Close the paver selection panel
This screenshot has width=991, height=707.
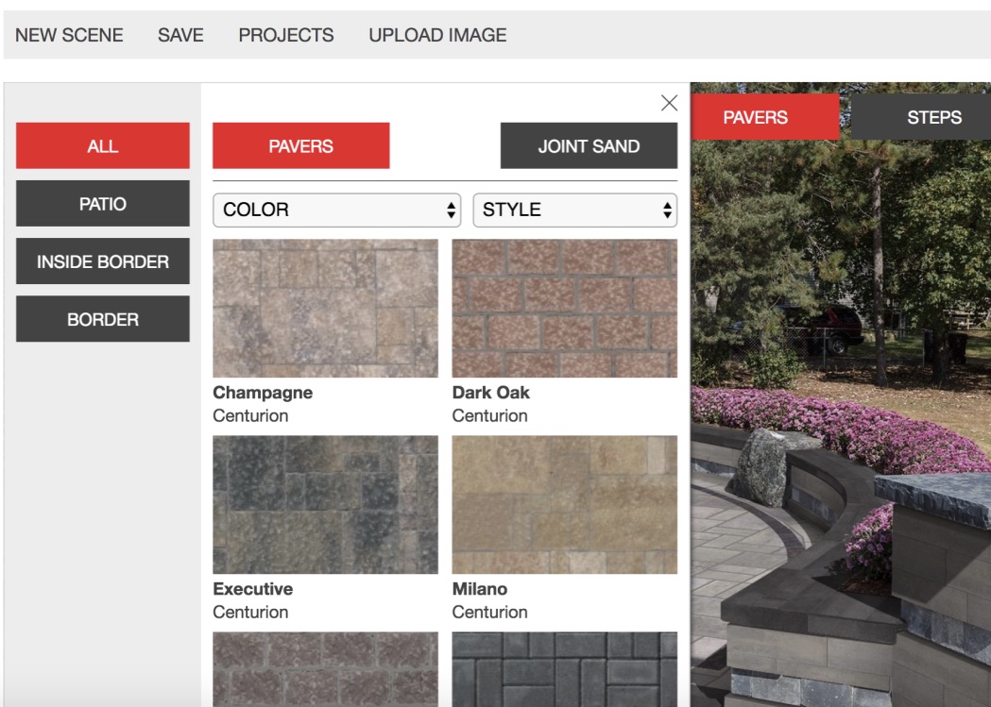669,103
